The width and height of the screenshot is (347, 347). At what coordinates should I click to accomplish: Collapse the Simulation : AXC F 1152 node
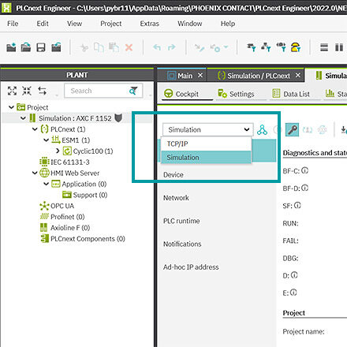click(x=23, y=118)
